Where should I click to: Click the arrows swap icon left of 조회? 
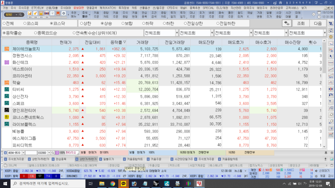[x=287, y=23]
